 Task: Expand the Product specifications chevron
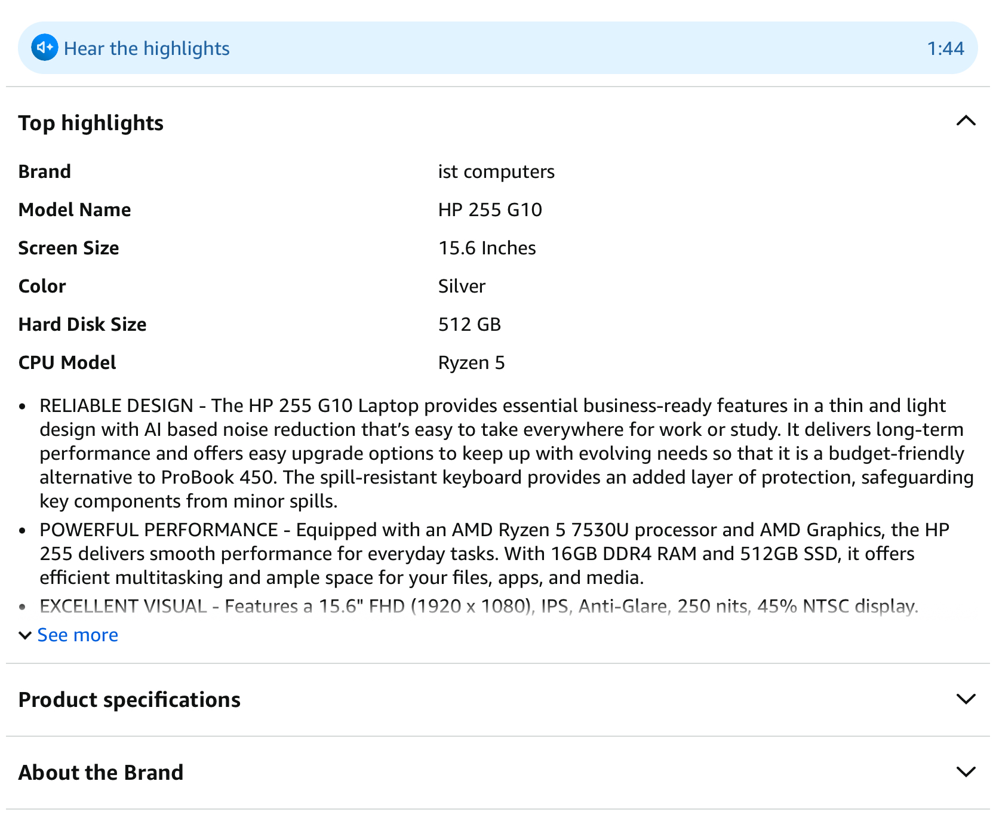[x=966, y=699]
